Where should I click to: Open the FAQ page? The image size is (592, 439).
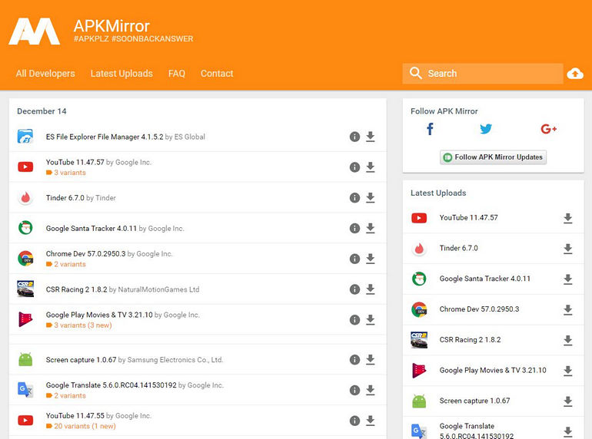[177, 74]
